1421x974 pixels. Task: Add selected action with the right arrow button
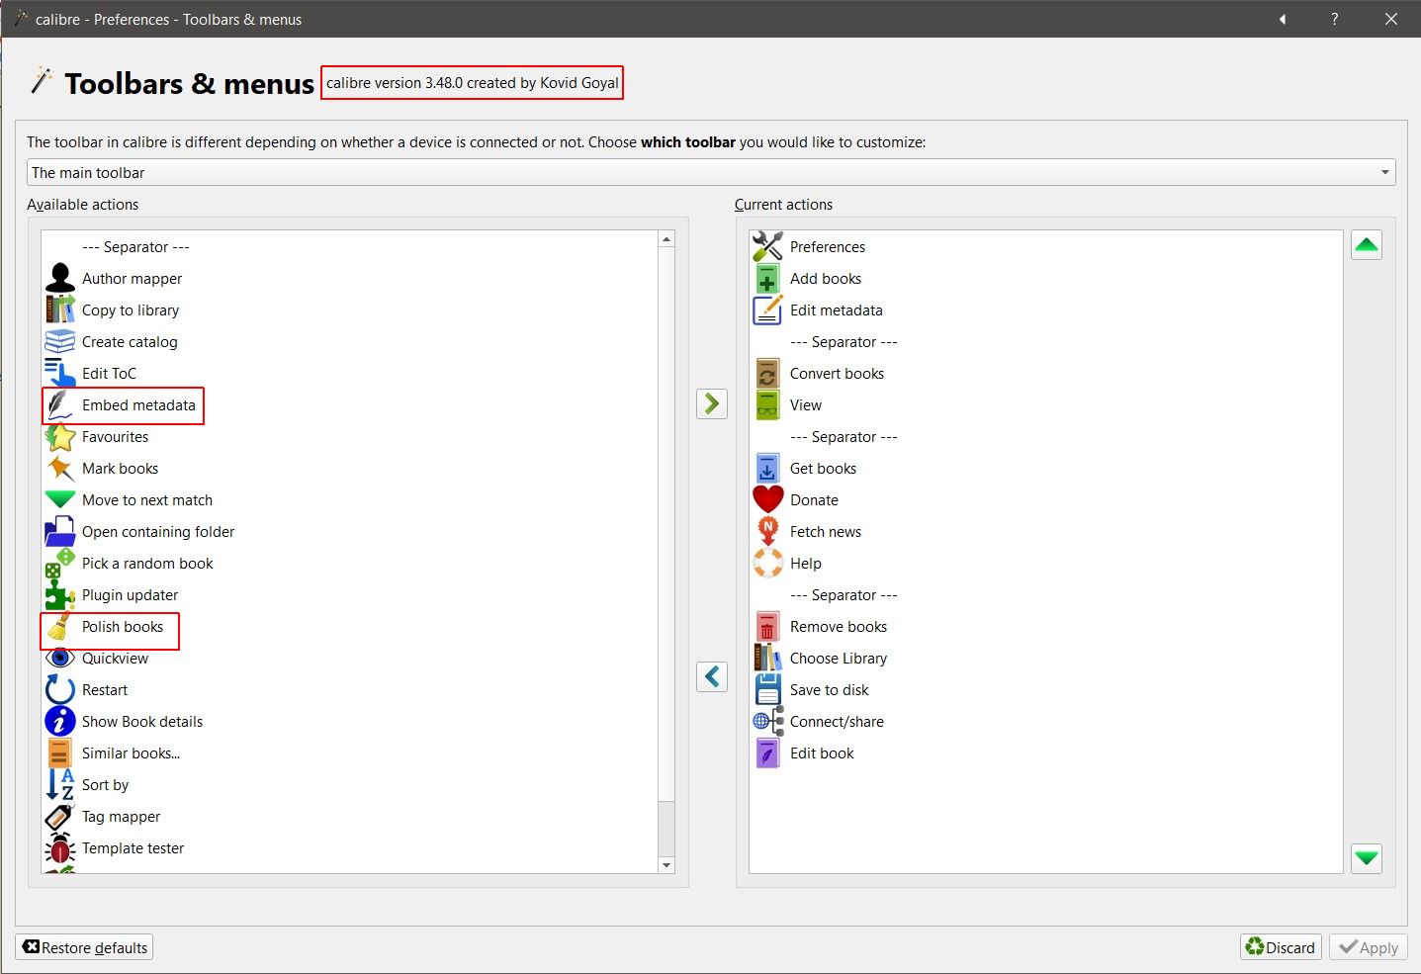point(712,403)
